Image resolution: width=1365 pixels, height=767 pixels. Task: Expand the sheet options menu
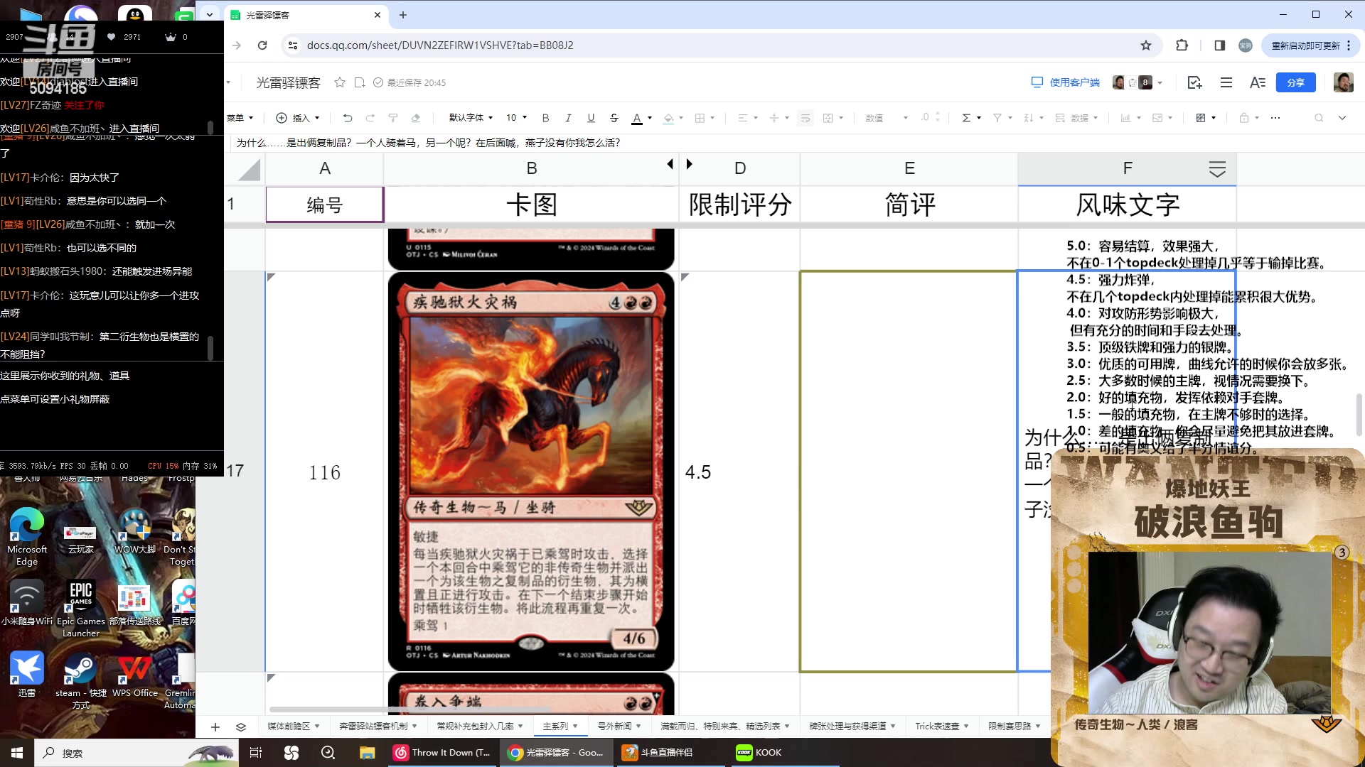241,726
